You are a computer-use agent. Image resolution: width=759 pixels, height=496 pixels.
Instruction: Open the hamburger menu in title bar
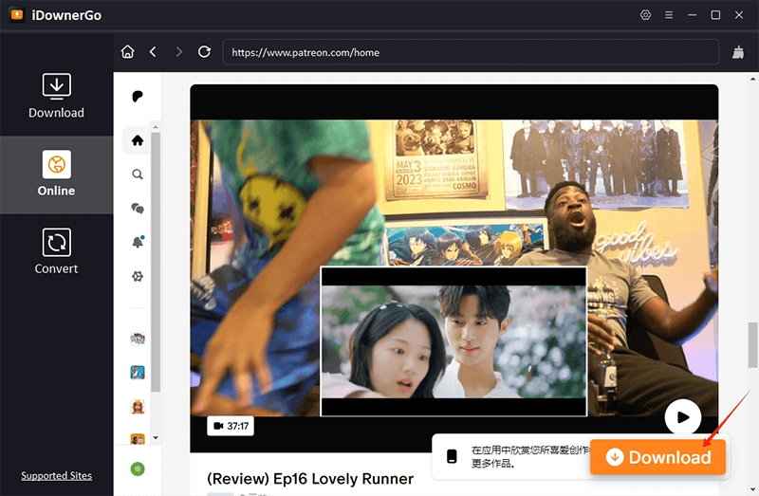coord(669,15)
